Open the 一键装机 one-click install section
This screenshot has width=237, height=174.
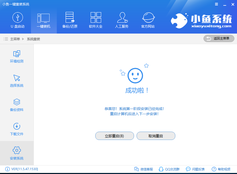(44, 20)
